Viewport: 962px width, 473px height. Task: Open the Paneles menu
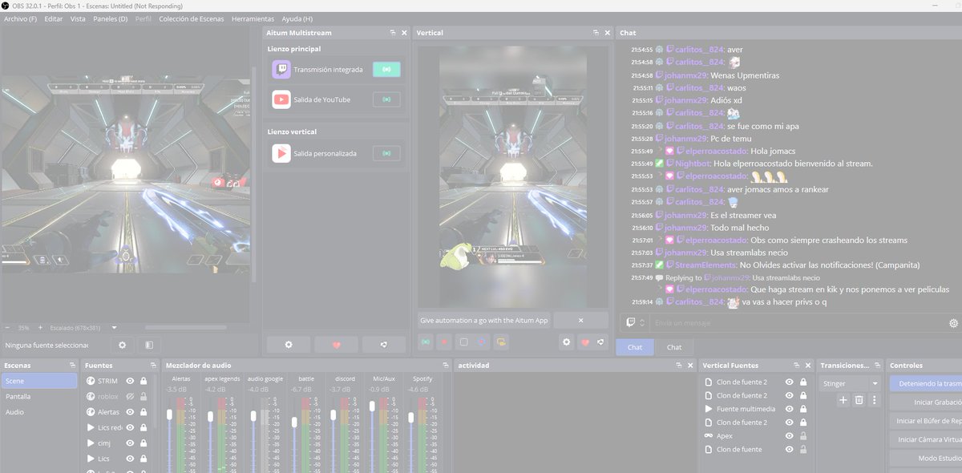click(110, 18)
